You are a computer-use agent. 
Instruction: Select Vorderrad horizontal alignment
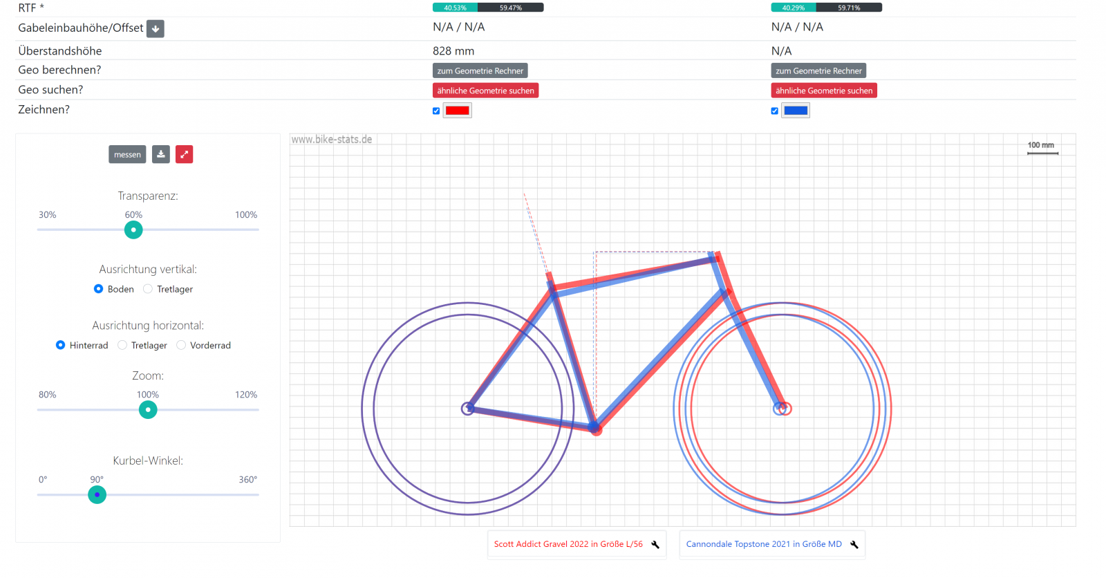pos(181,345)
